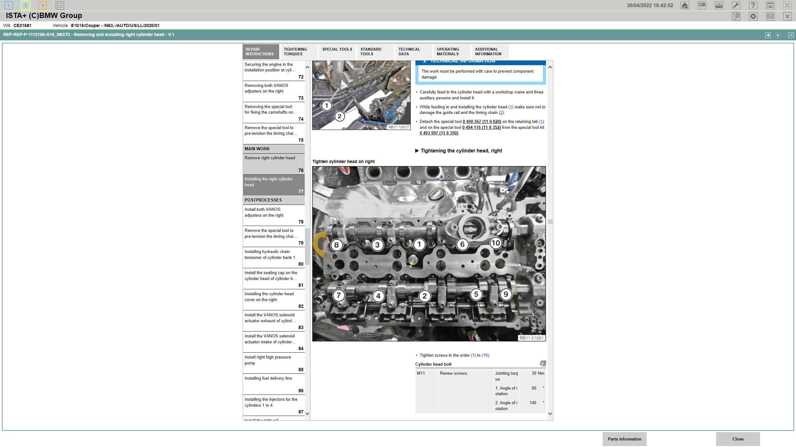Screen dimensions: 796x447
Task: Click the MAIN WORK section header
Action: click(274, 149)
